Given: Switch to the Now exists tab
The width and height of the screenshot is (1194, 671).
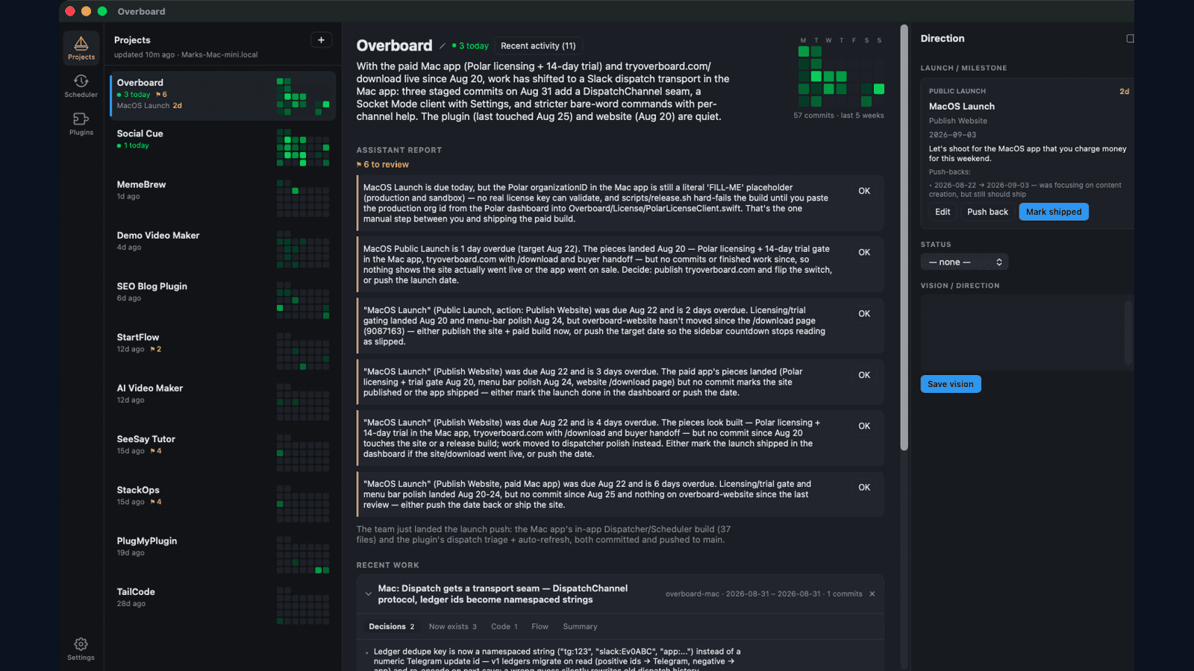Looking at the screenshot, I should click(452, 627).
